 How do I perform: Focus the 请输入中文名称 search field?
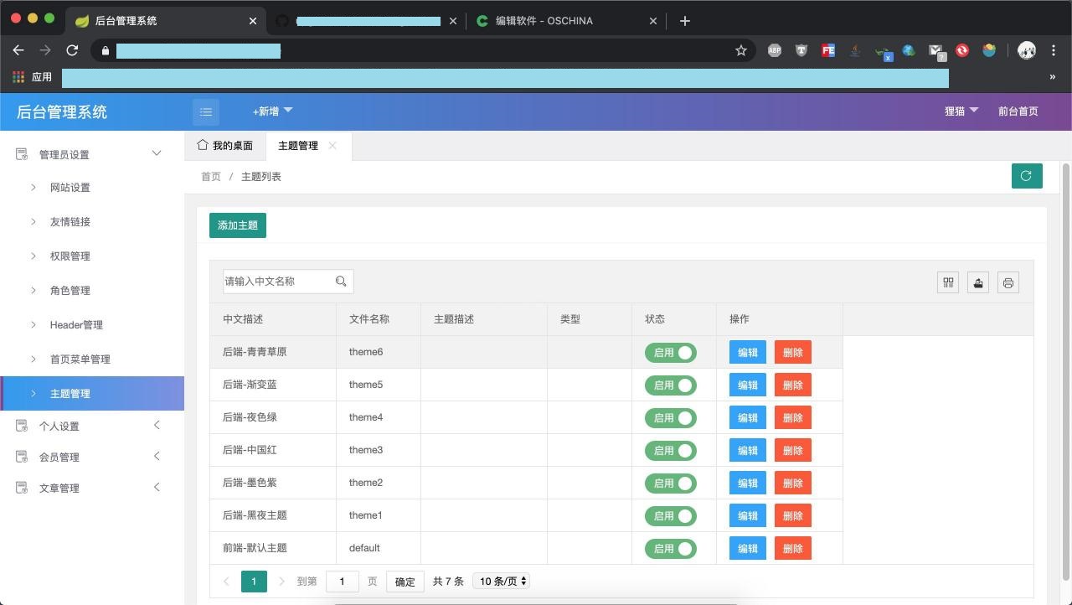point(278,282)
